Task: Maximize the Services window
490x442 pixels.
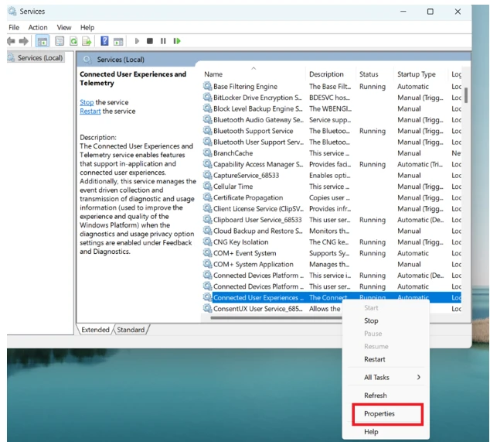Action: [430, 12]
